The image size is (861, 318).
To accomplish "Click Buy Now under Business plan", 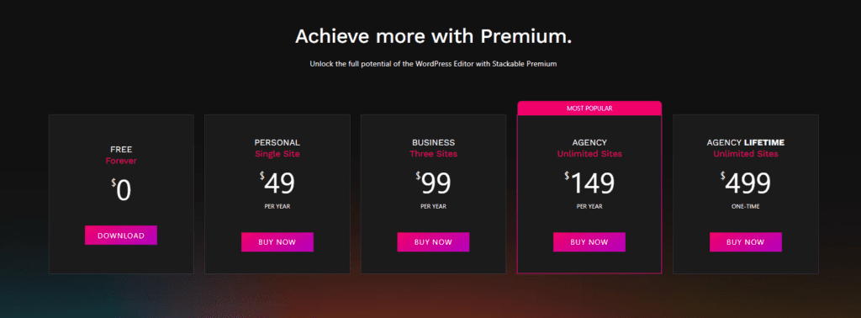I will pyautogui.click(x=433, y=242).
